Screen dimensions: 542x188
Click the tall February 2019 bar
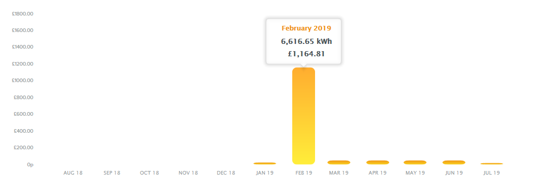[304, 116]
